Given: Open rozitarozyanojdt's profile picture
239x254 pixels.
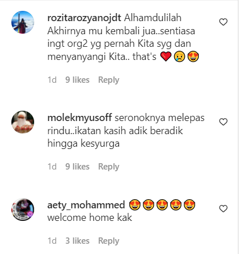Looking at the screenshot, I should click(x=23, y=22).
